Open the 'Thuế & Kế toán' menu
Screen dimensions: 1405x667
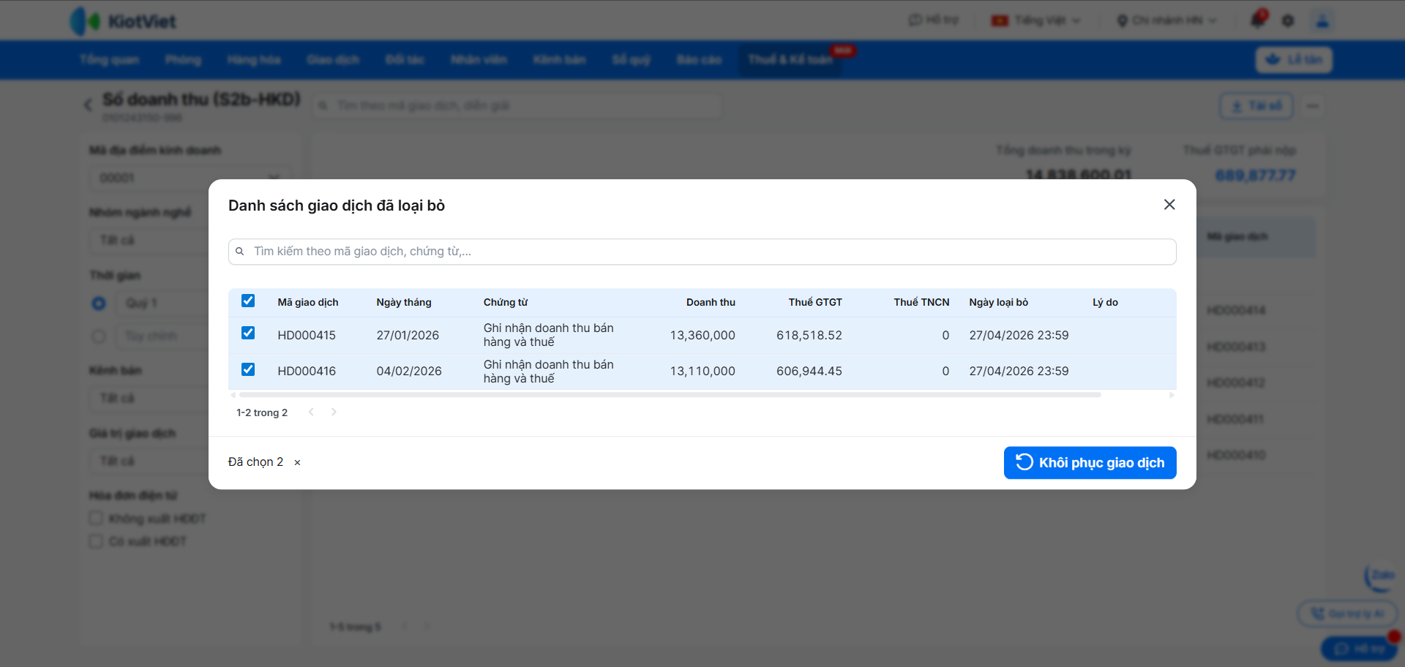pos(790,59)
